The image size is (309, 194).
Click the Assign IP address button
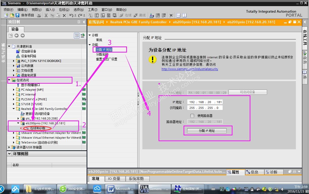(207, 131)
